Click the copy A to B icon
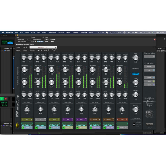 pyautogui.click(x=47, y=50)
